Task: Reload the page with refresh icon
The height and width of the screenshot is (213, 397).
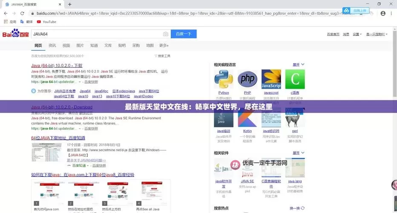Action: [x=22, y=14]
